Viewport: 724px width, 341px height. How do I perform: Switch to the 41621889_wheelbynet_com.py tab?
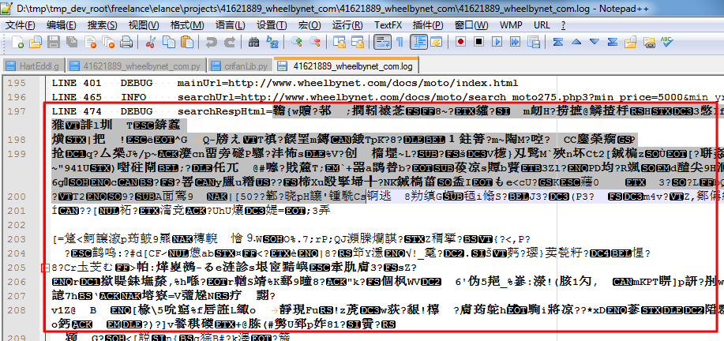pos(136,66)
